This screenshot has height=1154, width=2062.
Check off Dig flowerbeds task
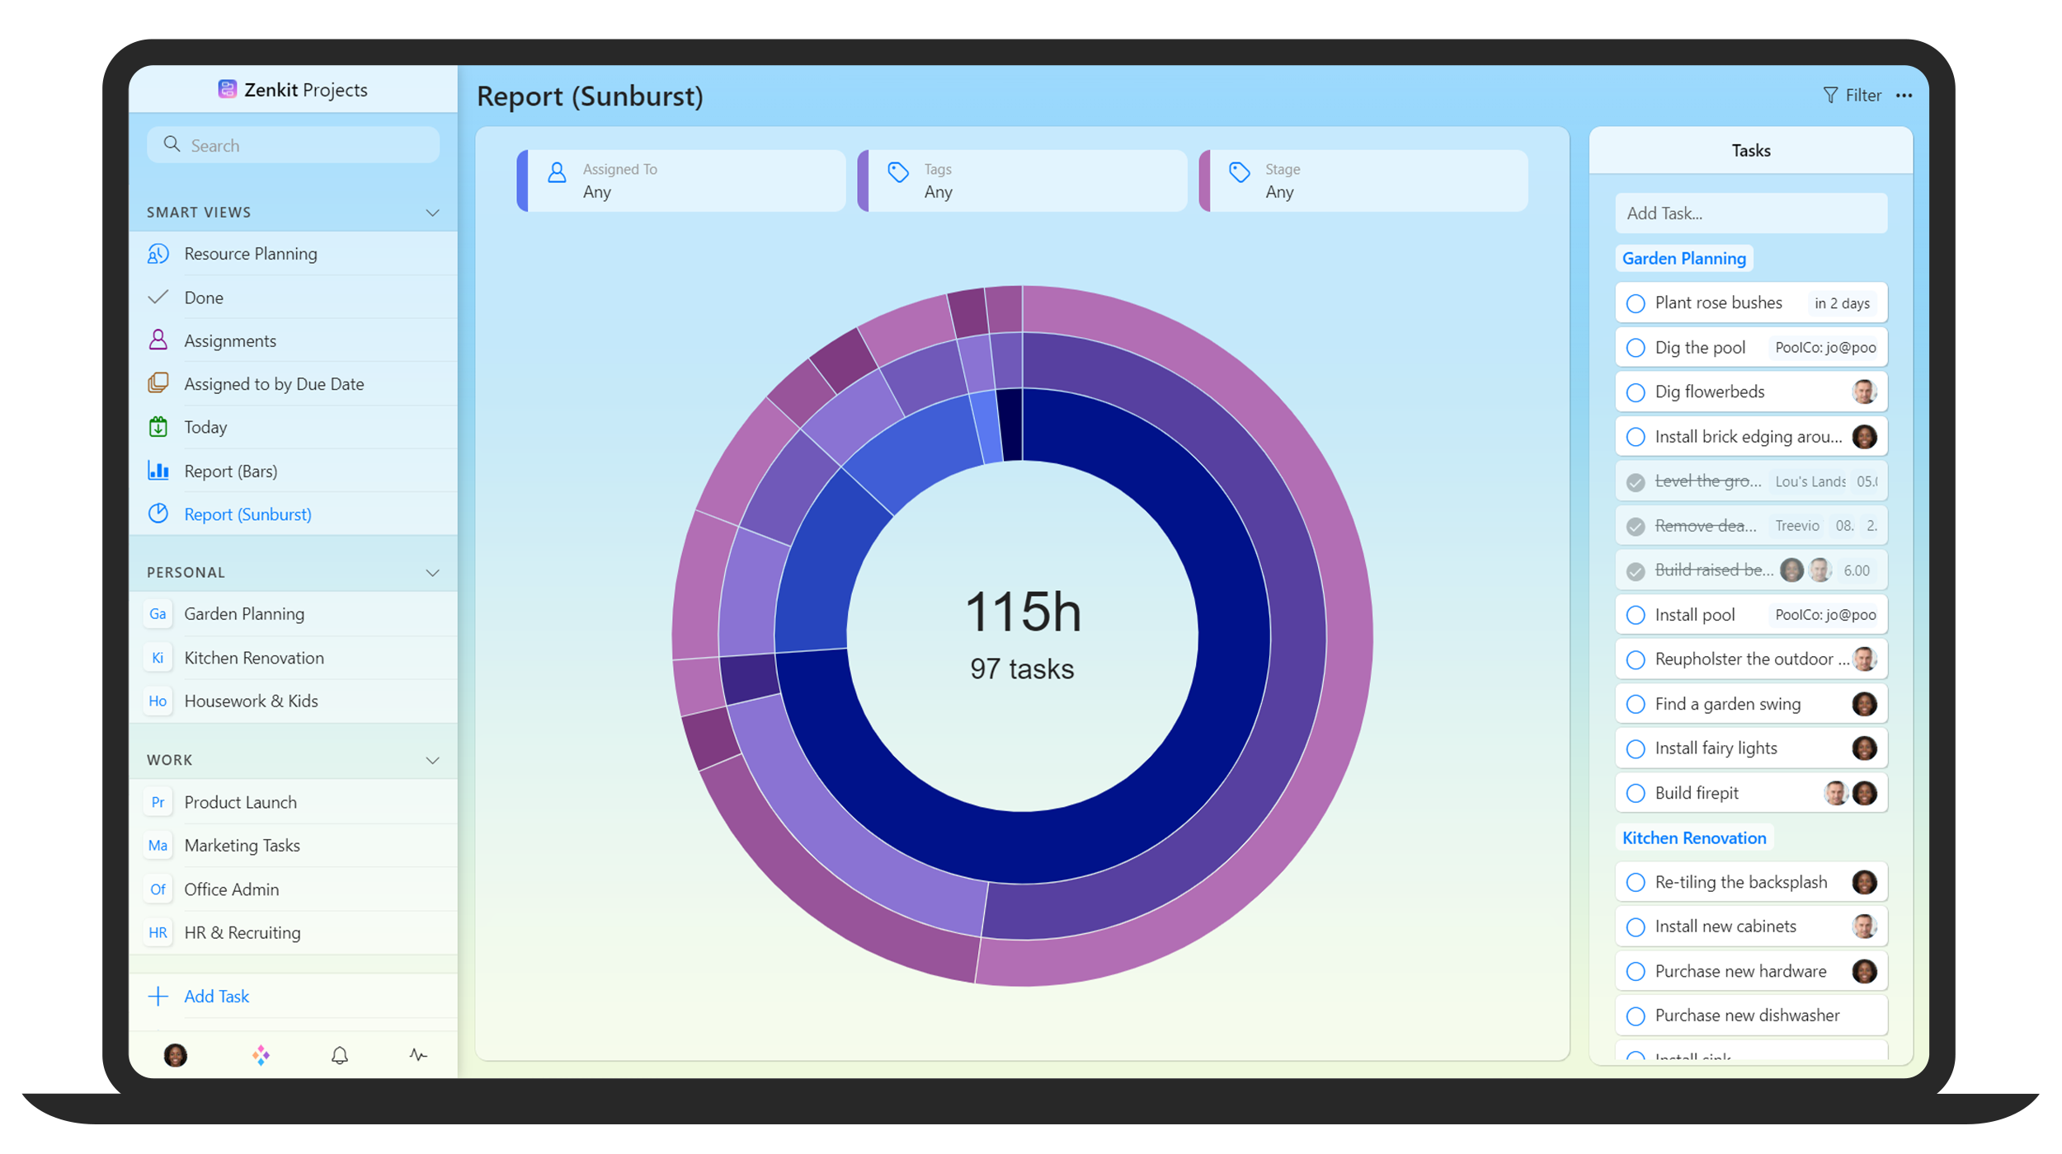pos(1636,392)
